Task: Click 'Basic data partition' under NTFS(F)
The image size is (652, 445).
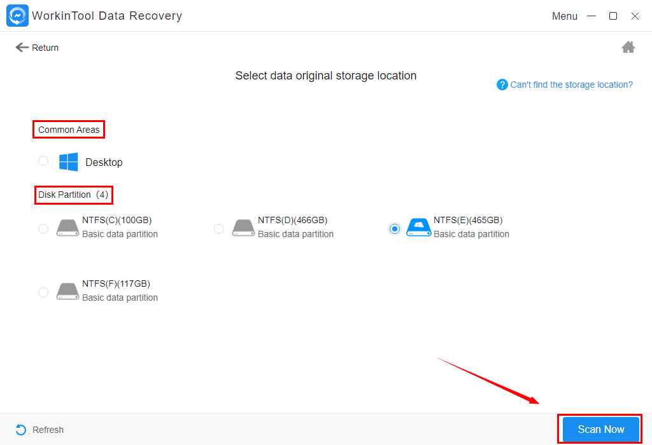Action: click(x=120, y=298)
